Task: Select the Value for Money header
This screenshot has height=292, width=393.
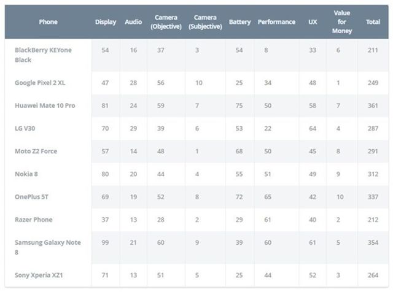Action: click(x=342, y=22)
